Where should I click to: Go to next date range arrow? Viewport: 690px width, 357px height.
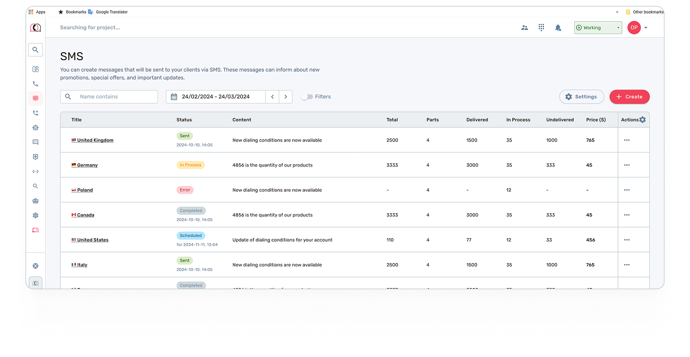tap(286, 97)
